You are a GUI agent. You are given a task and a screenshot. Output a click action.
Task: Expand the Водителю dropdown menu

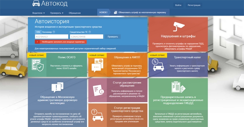(38, 13)
